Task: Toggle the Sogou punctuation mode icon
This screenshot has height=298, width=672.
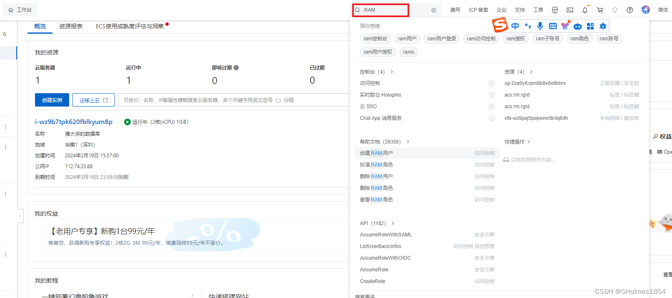Action: click(528, 26)
